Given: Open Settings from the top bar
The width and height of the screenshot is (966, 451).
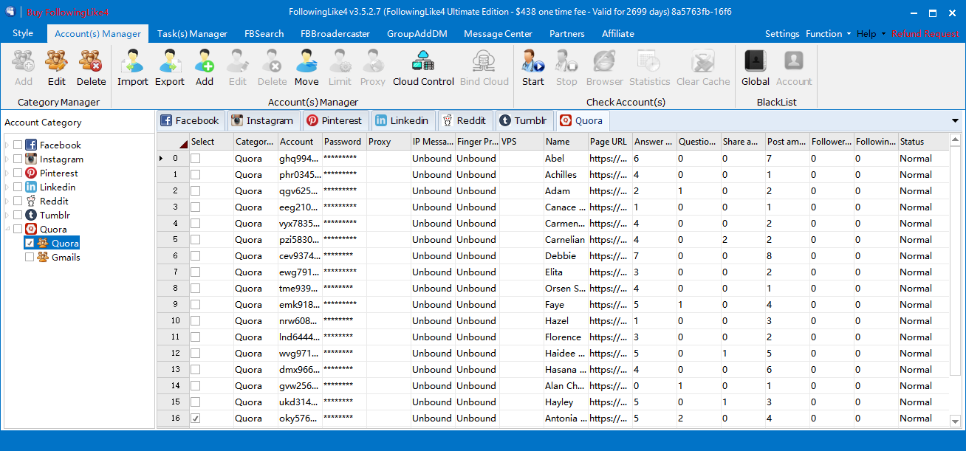Looking at the screenshot, I should click(782, 34).
